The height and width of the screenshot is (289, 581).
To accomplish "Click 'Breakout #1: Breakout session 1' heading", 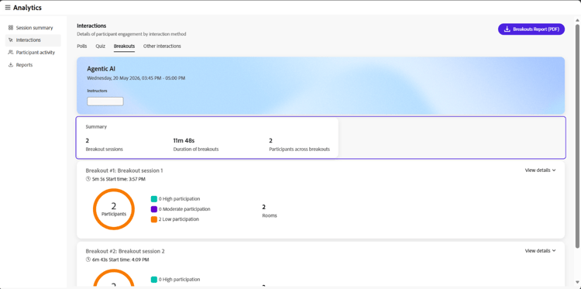I will [124, 170].
